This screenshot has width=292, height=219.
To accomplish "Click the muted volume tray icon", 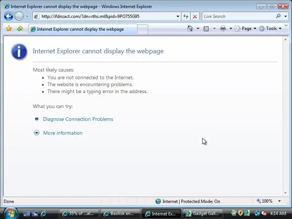I will tap(264, 213).
